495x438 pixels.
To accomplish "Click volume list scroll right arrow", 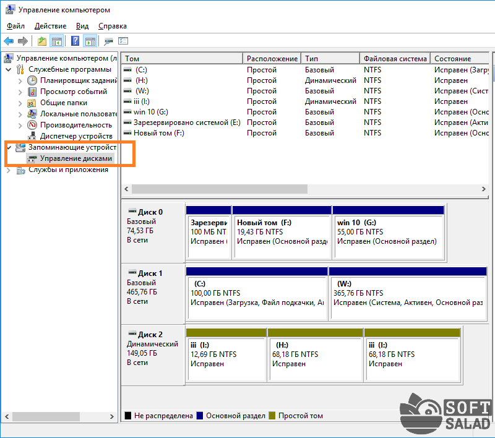I will pyautogui.click(x=484, y=189).
